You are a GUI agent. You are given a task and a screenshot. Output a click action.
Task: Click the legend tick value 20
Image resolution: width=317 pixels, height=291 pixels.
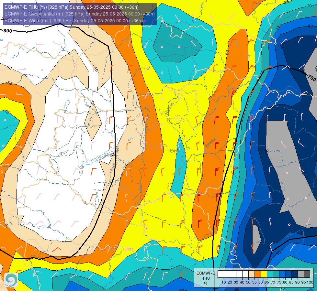coord(230,282)
